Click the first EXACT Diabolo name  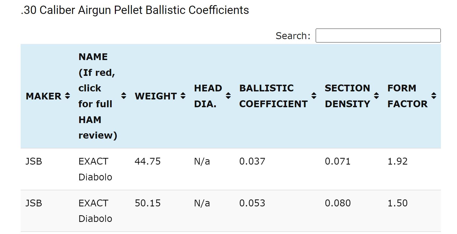95,169
